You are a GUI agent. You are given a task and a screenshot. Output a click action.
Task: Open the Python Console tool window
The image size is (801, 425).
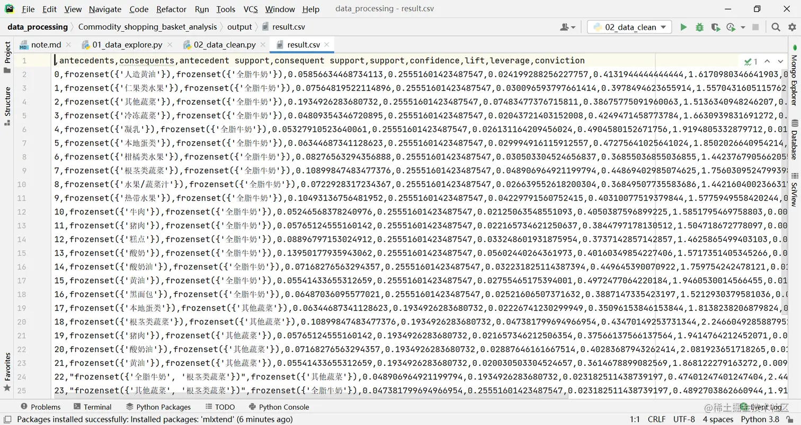[279, 407]
